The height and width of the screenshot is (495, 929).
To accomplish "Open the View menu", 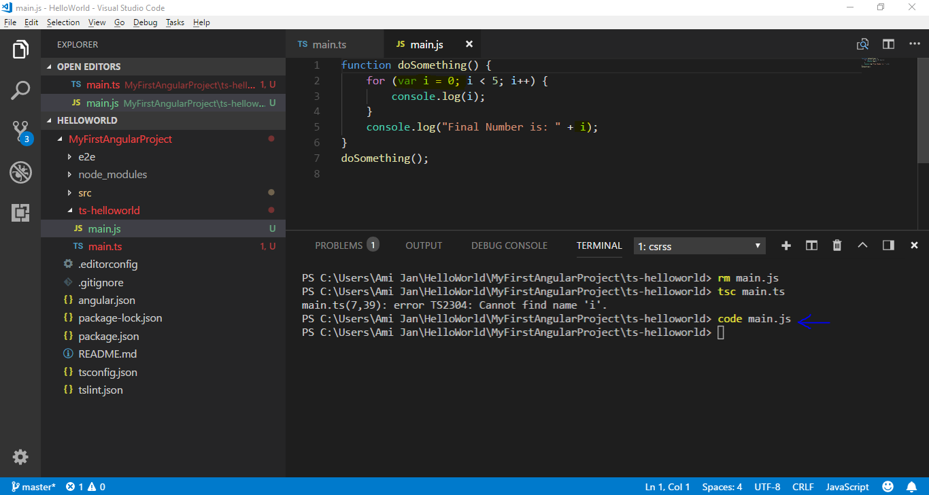I will [x=97, y=22].
